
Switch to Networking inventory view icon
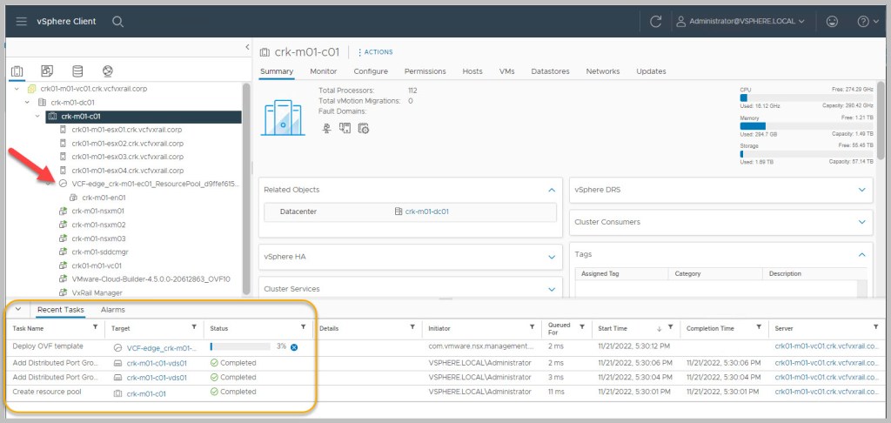(107, 71)
